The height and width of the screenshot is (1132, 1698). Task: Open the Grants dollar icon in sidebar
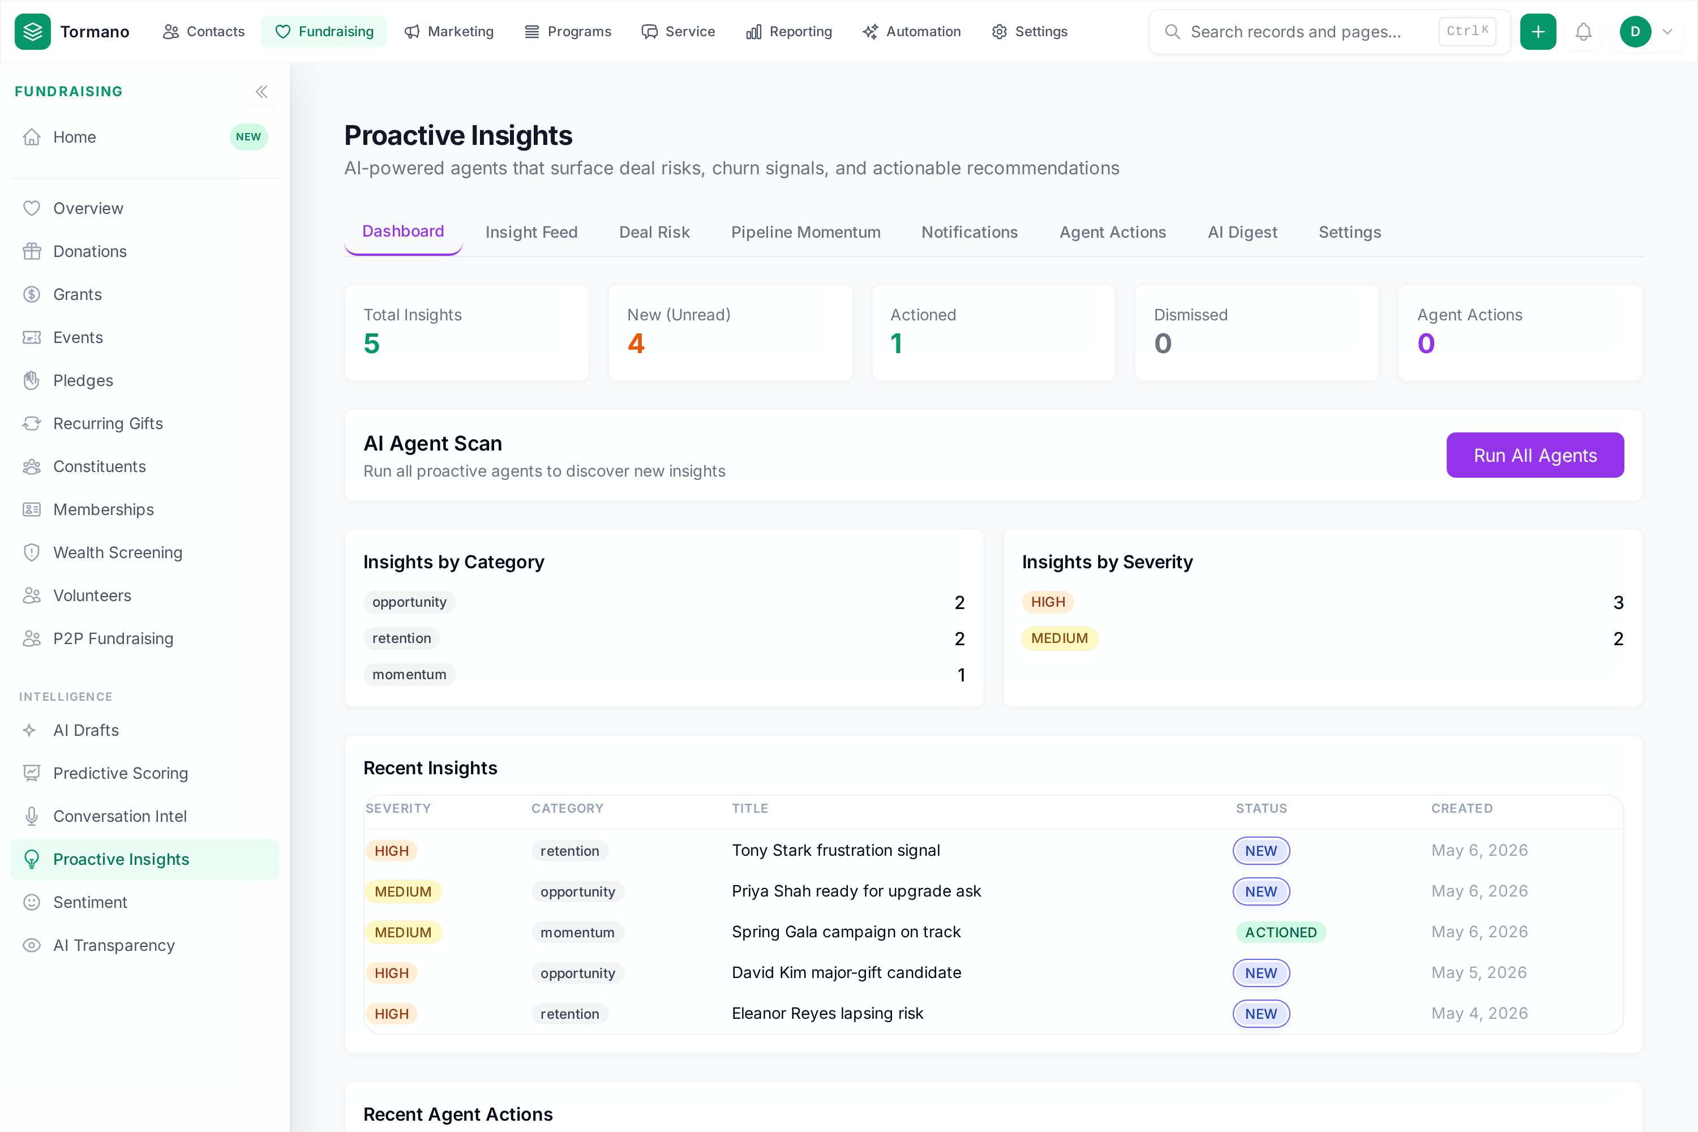(x=32, y=294)
